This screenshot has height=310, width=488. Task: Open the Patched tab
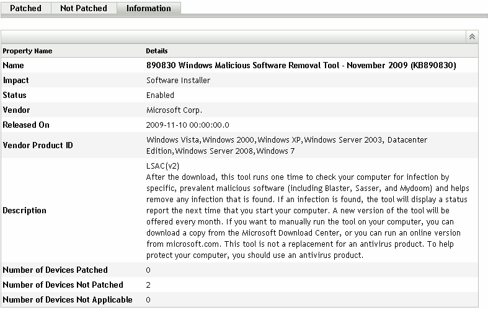tap(26, 9)
